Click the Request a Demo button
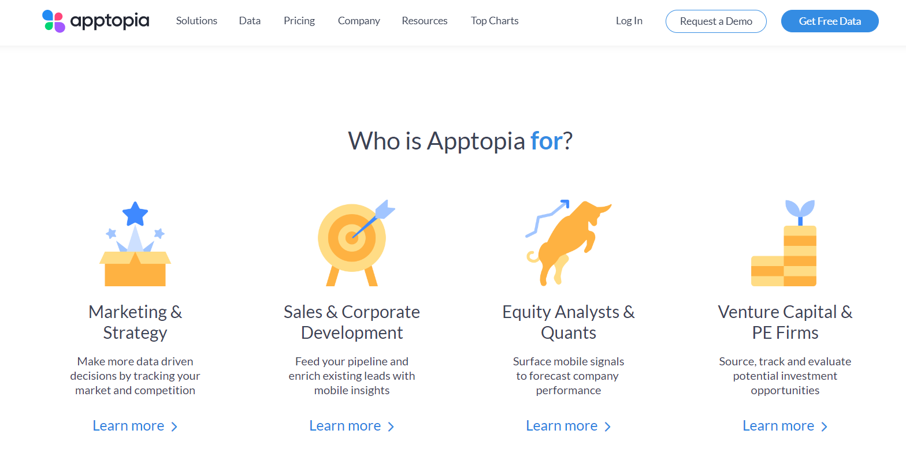Screen dimensions: 906x475 click(x=716, y=21)
